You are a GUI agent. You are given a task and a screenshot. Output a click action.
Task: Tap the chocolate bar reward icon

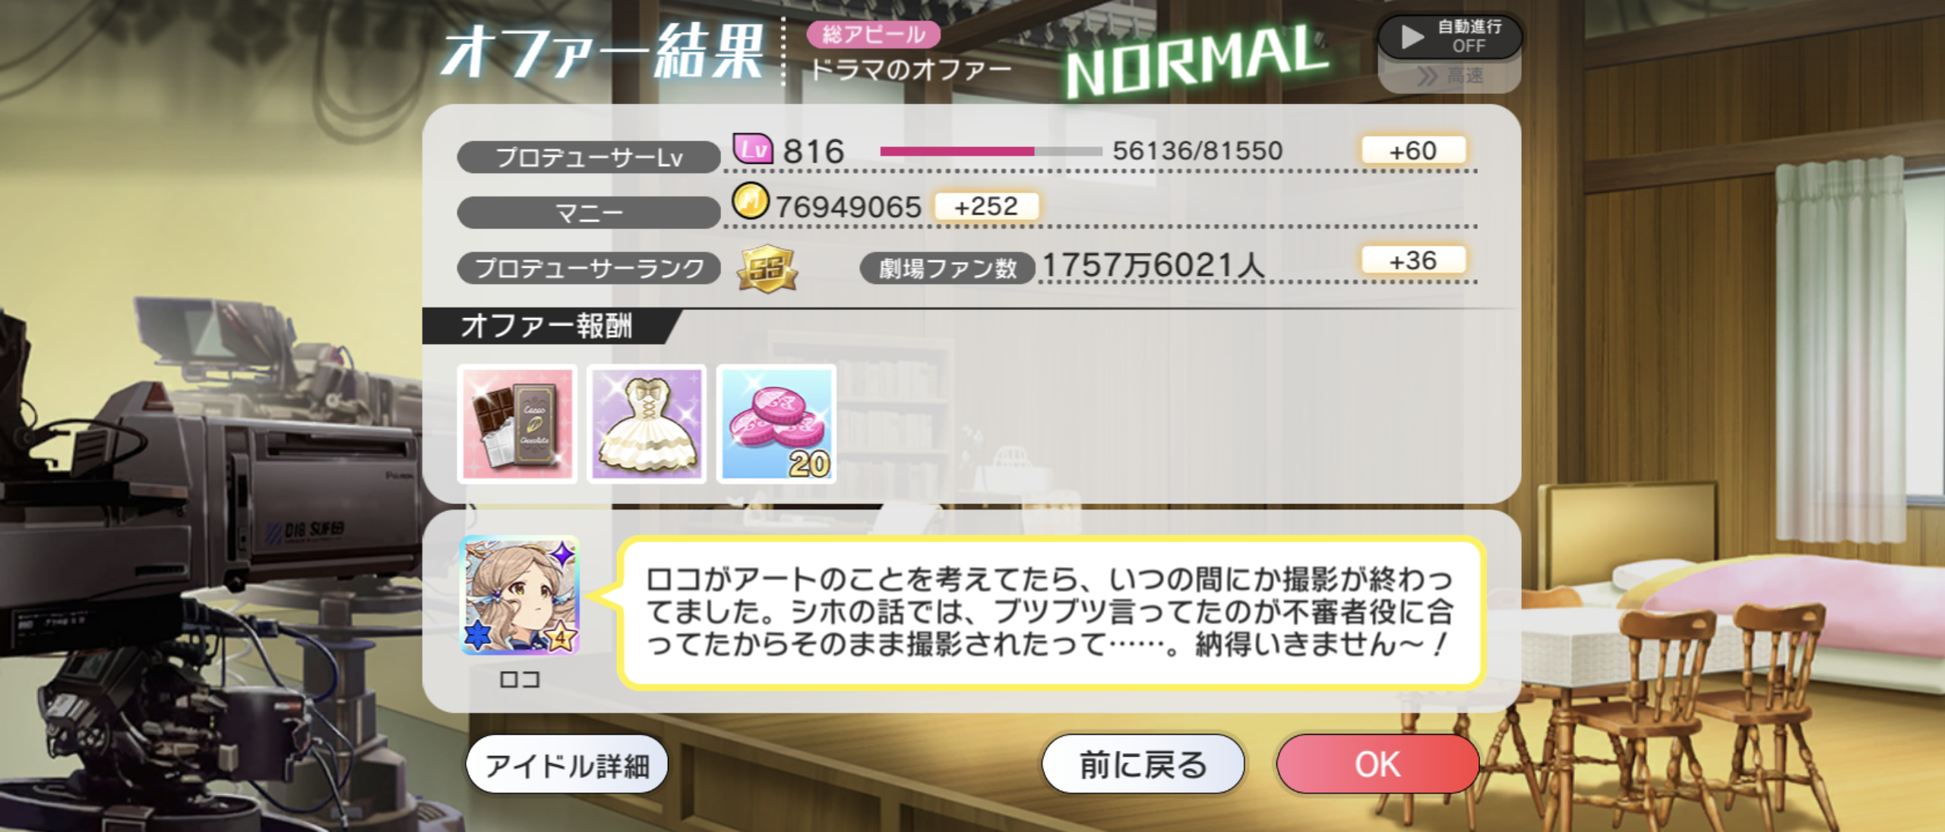pos(517,424)
